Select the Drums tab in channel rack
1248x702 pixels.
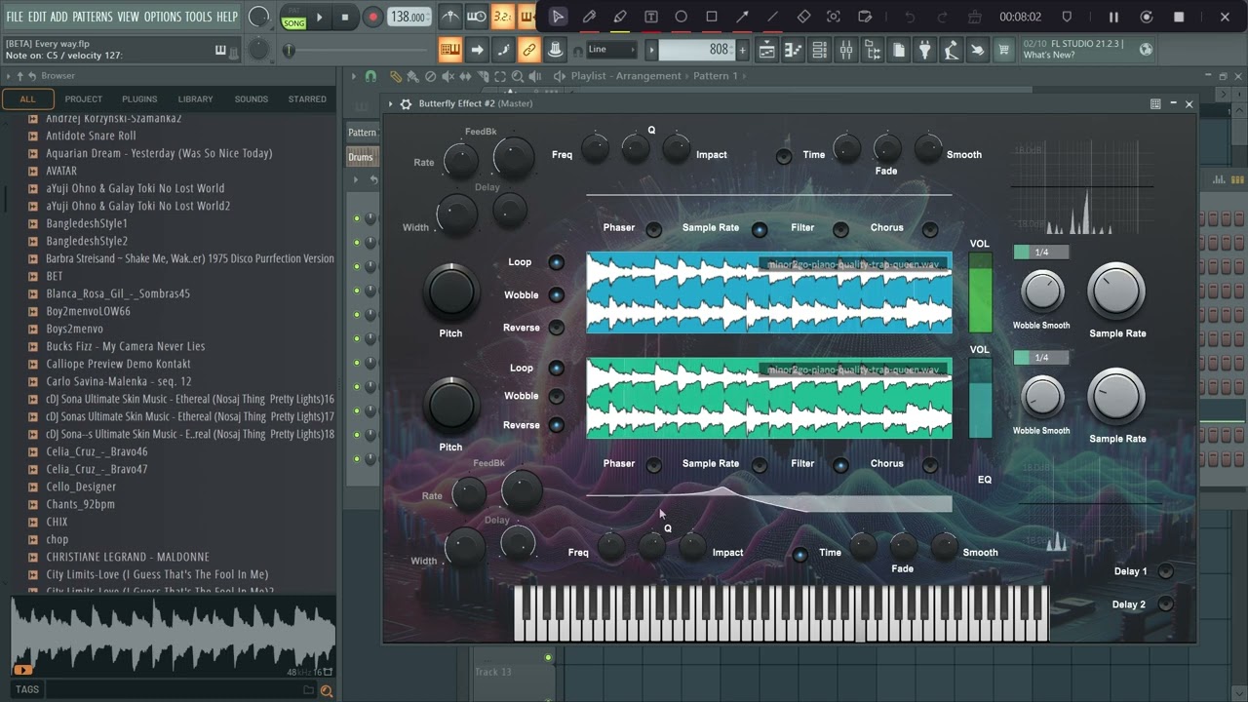click(361, 157)
